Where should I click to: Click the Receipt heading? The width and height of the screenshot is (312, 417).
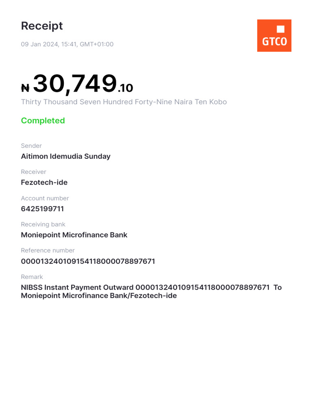(x=42, y=26)
